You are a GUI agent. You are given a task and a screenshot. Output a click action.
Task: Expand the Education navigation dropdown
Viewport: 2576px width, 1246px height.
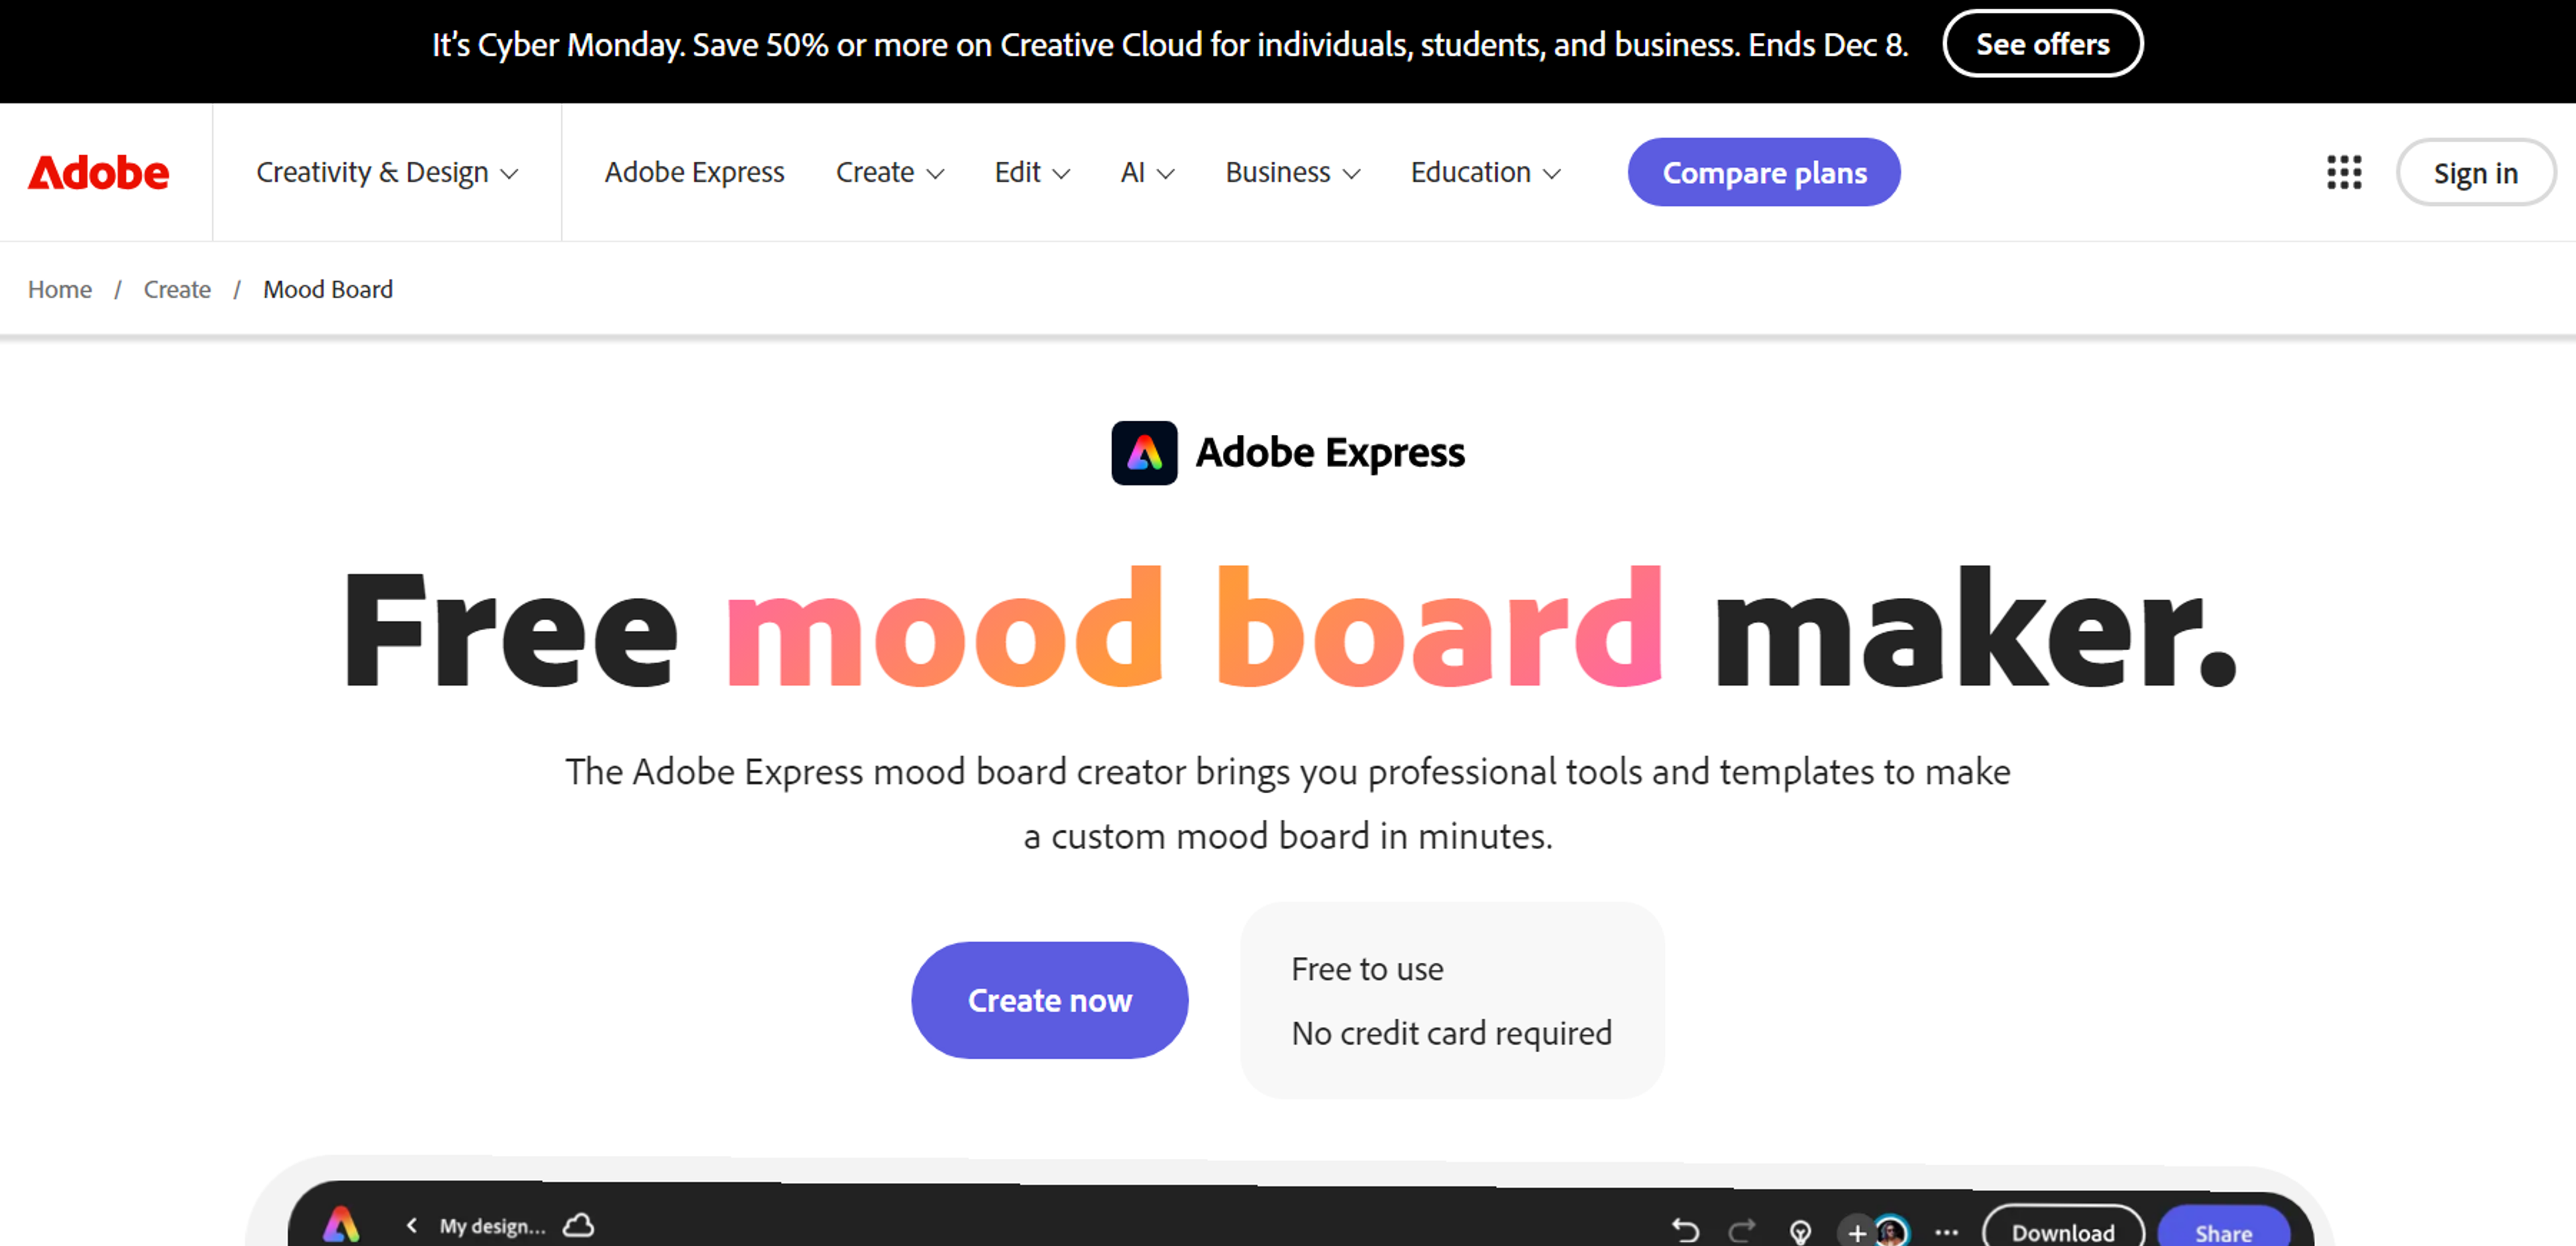point(1482,171)
